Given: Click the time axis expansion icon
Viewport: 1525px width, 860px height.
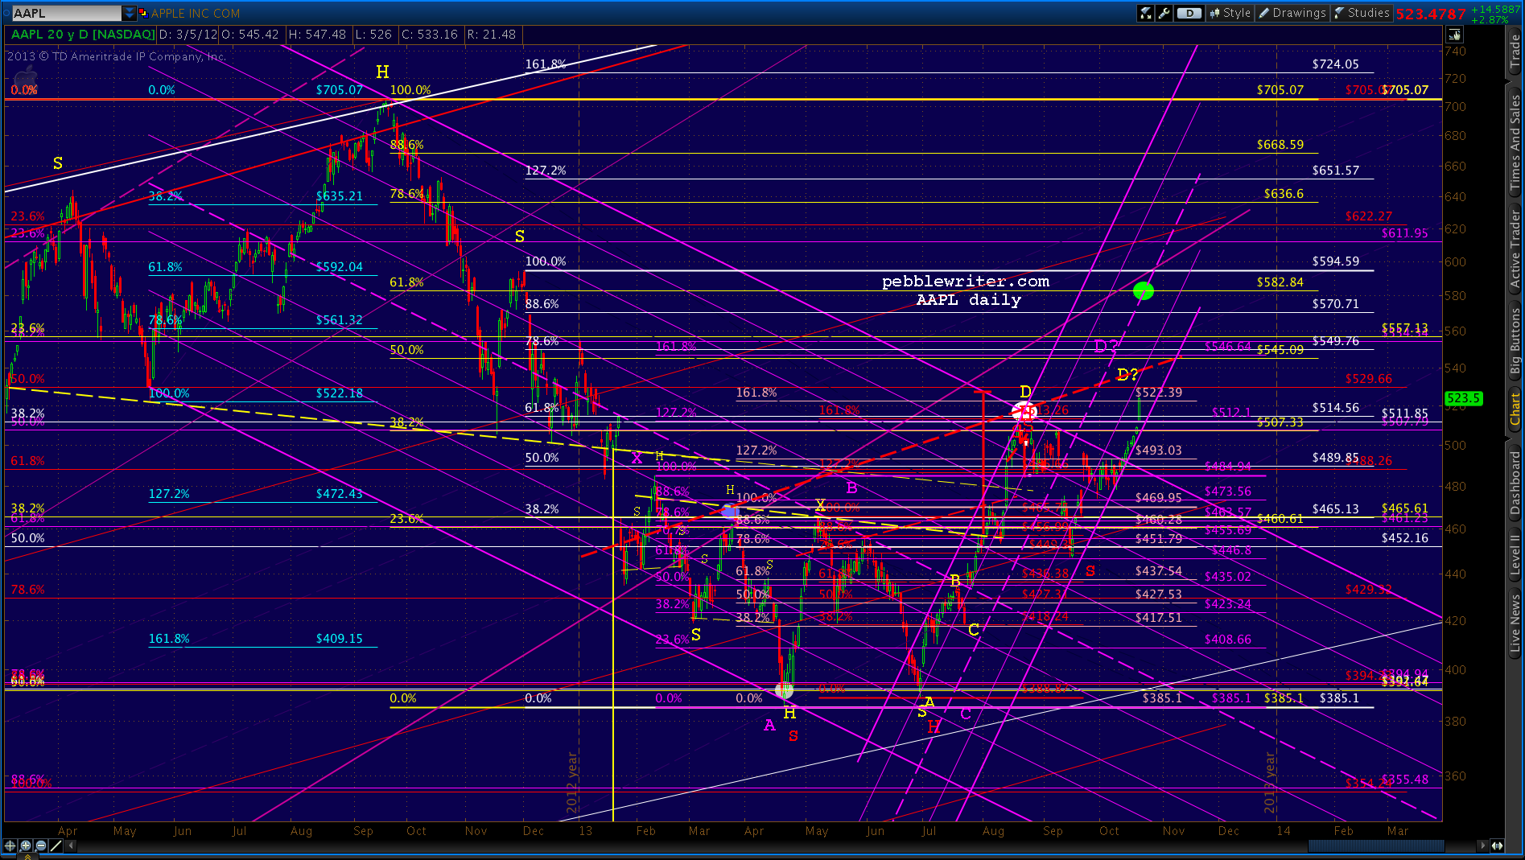Looking at the screenshot, I should click(1497, 846).
